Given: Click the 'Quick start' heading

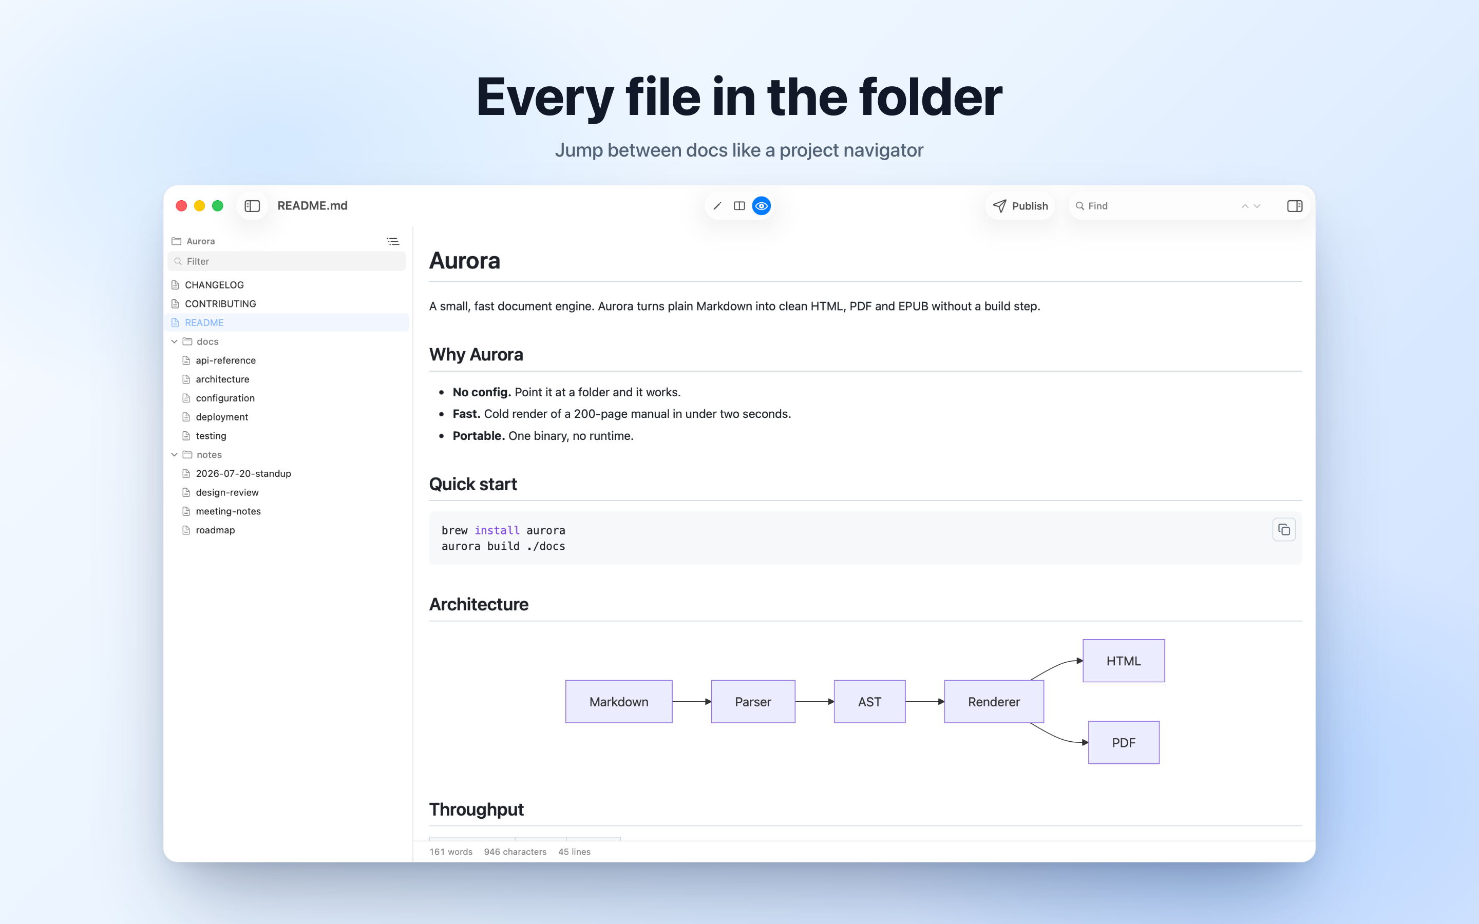Looking at the screenshot, I should point(473,484).
